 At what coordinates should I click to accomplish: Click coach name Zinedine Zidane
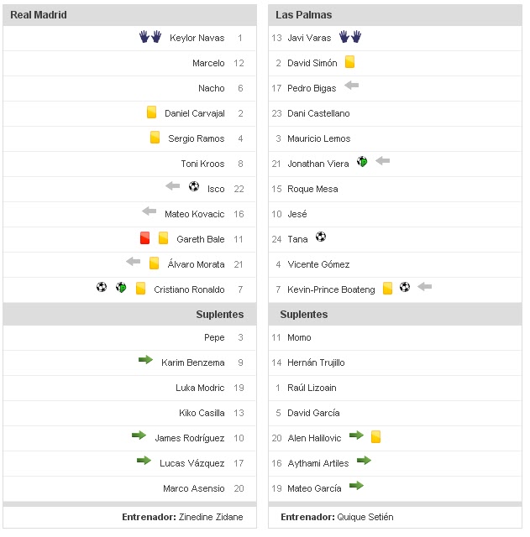point(211,517)
